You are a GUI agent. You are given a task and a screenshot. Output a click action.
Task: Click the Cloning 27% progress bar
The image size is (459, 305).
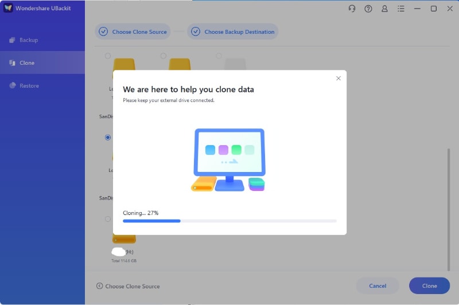230,221
